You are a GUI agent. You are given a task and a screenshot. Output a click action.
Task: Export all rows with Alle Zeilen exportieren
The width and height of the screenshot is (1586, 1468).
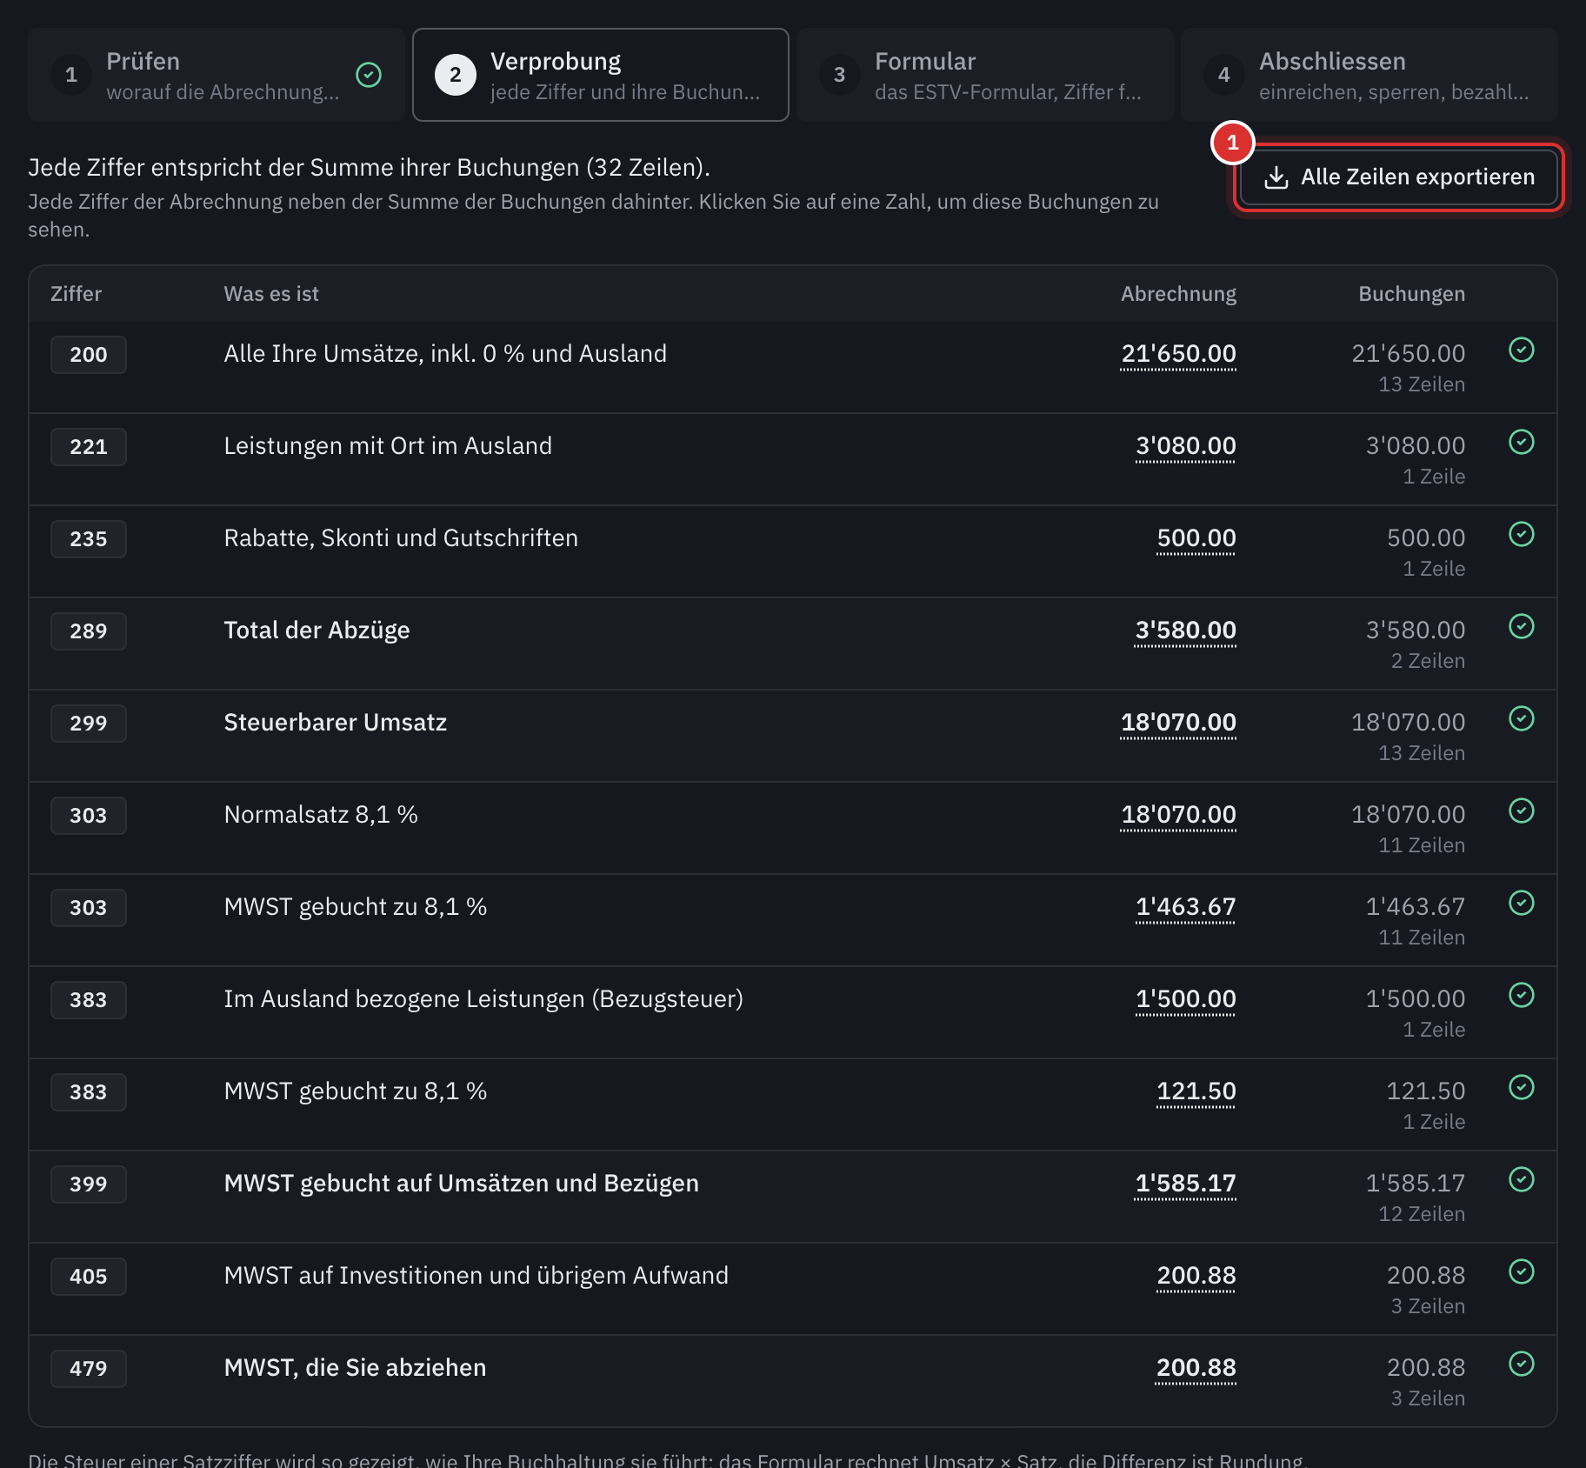[x=1398, y=177]
